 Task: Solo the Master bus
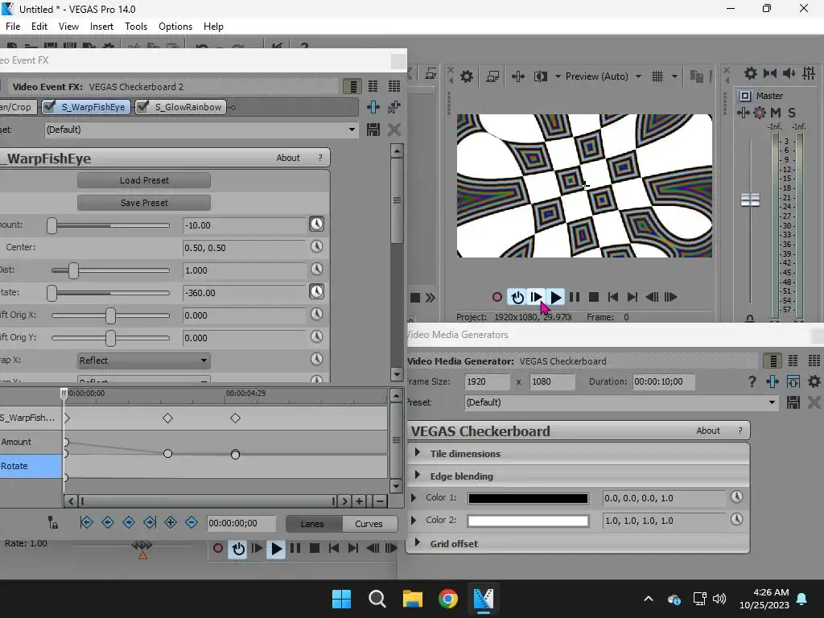point(792,113)
